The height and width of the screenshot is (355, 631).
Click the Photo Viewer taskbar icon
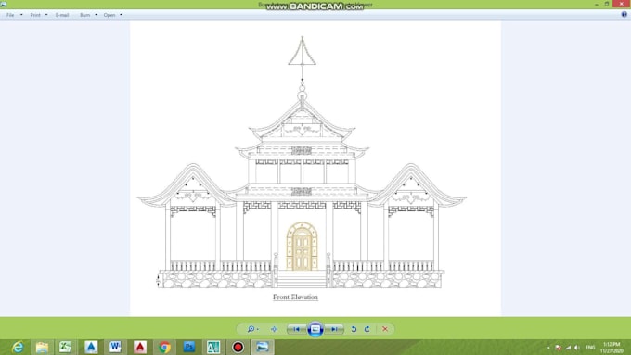tap(263, 347)
